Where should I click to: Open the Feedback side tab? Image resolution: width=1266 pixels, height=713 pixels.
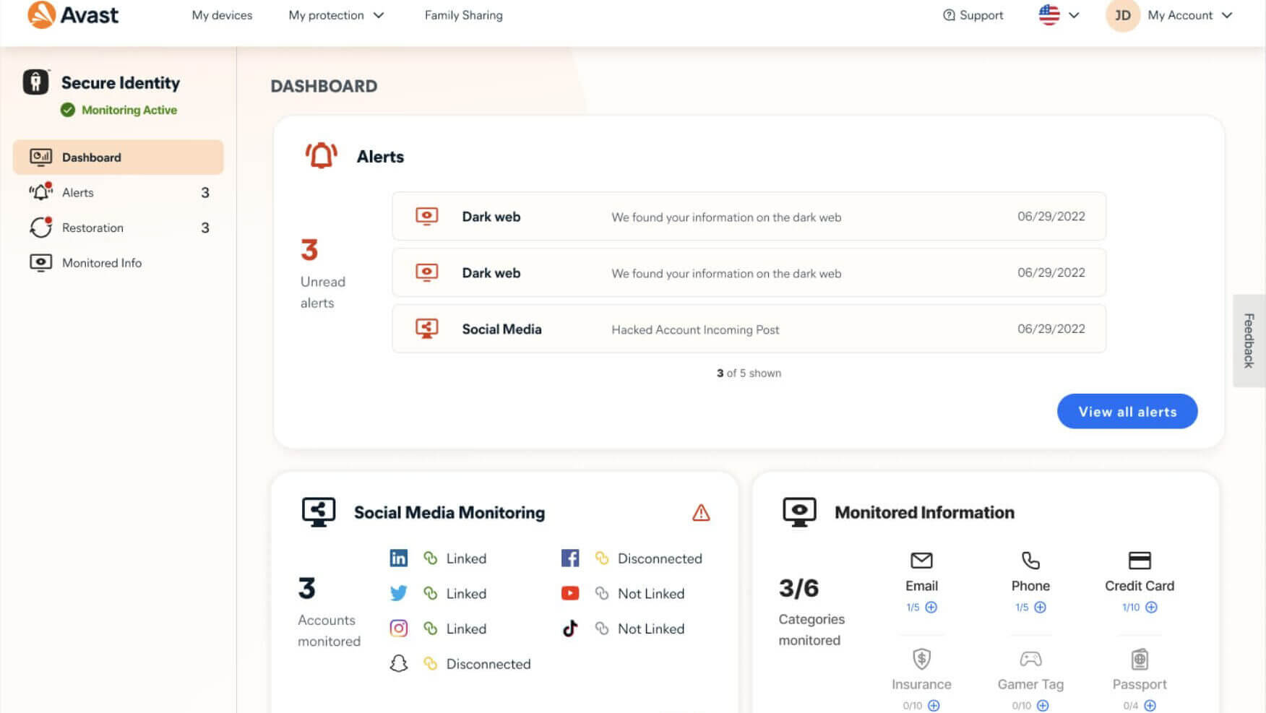[x=1249, y=341]
